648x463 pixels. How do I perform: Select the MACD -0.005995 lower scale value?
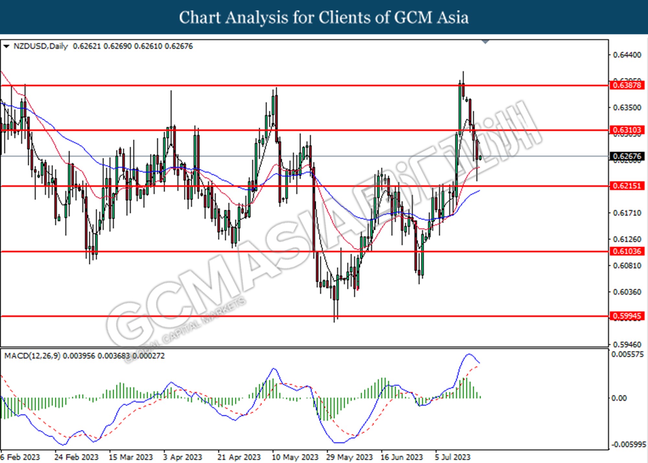coord(628,445)
